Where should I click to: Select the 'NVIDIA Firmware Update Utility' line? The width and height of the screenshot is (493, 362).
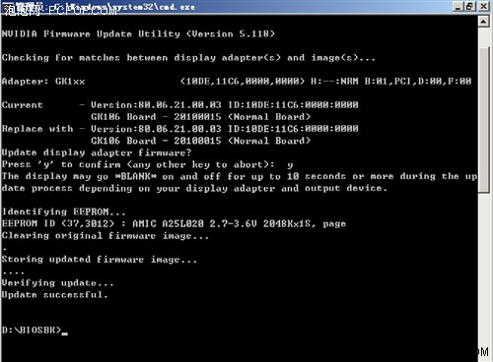[x=138, y=33]
